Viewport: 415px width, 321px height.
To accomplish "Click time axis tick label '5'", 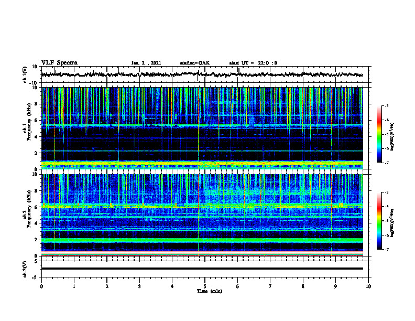I will click(205, 286).
